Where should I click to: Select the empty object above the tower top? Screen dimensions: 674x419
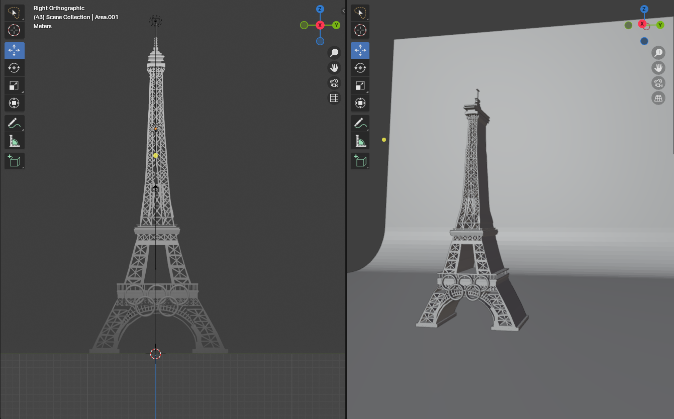(x=156, y=21)
